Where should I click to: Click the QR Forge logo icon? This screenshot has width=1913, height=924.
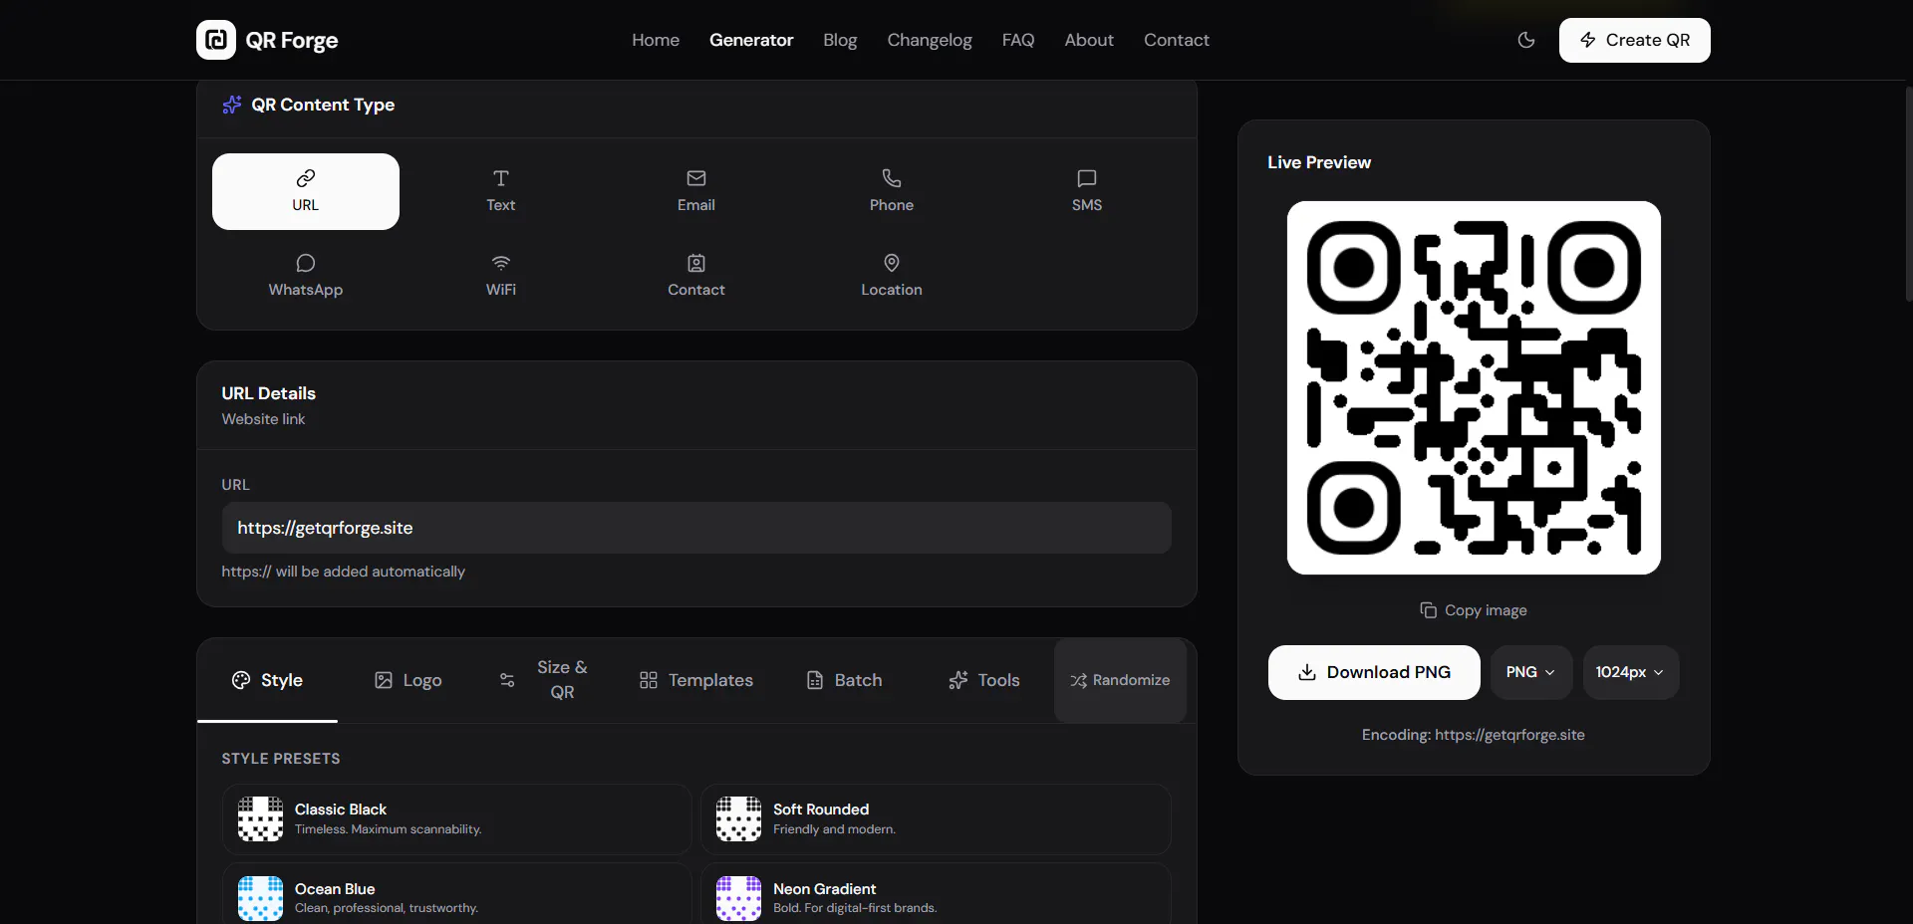[x=216, y=40]
